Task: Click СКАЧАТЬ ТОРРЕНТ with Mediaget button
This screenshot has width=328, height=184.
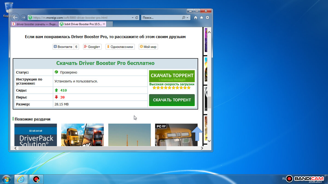Action: 172,76
